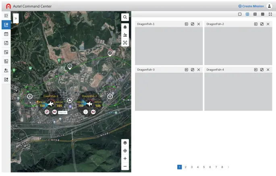Expand the map side panel chevron
The width and height of the screenshot is (276, 176).
click(x=16, y=18)
